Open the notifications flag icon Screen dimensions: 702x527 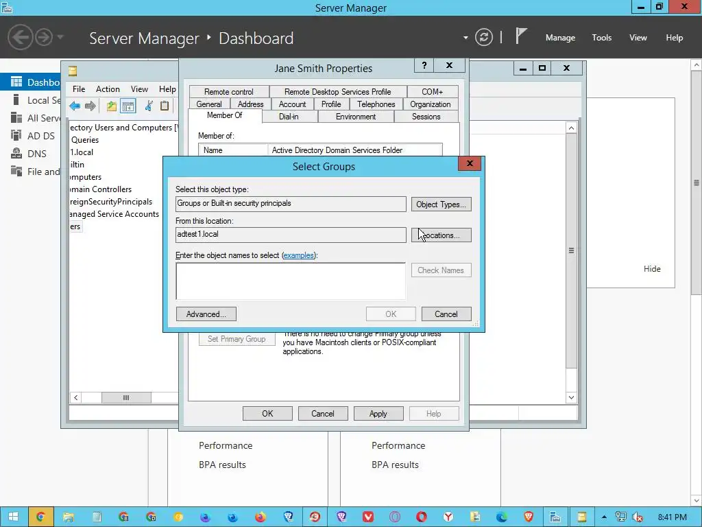pos(521,36)
